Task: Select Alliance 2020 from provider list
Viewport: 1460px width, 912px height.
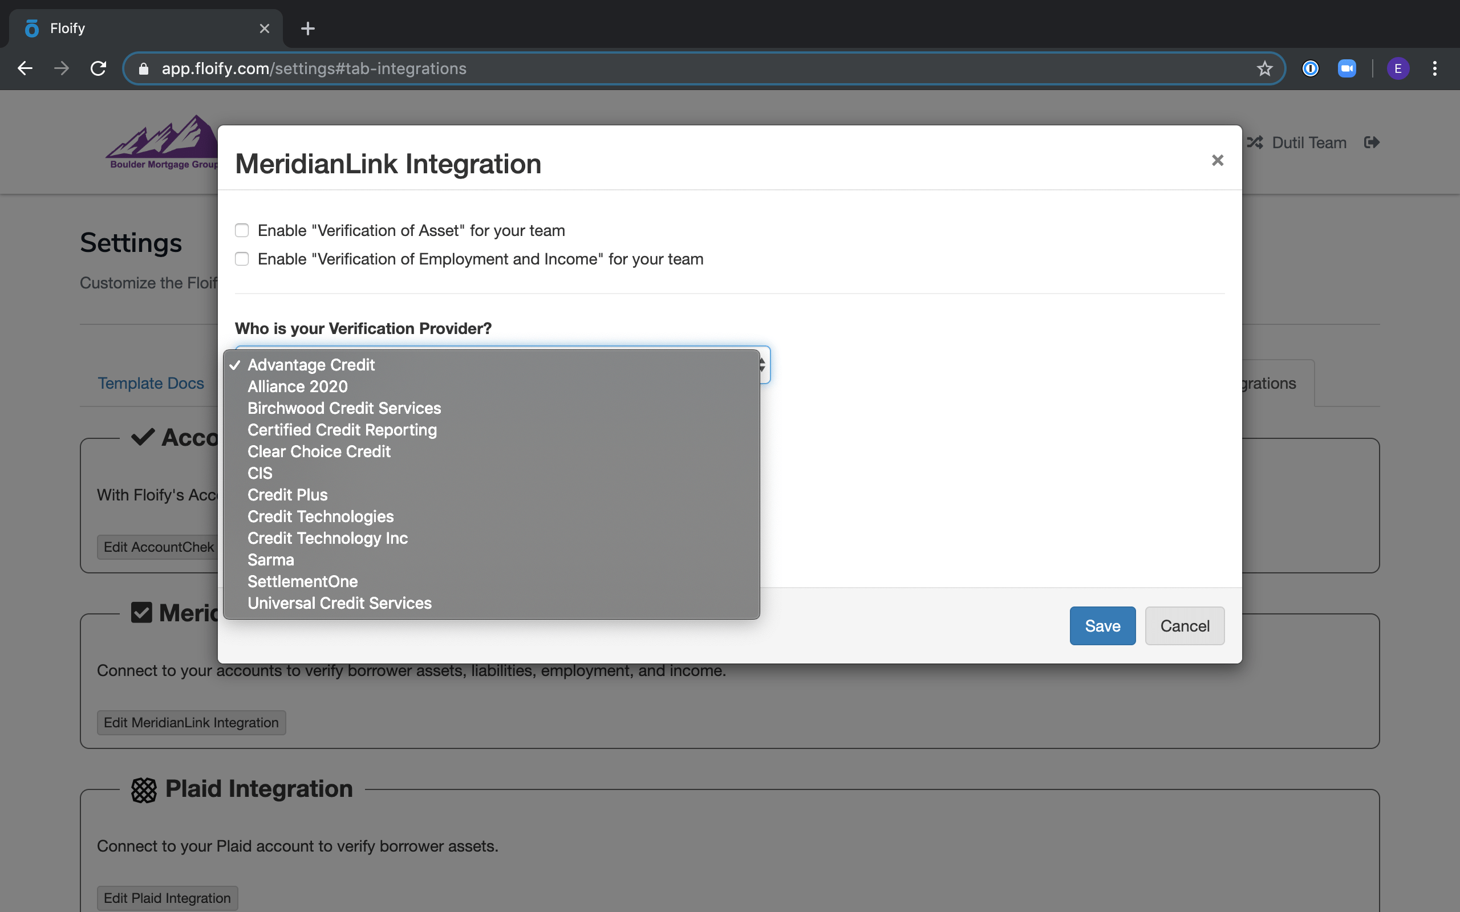Action: click(298, 386)
